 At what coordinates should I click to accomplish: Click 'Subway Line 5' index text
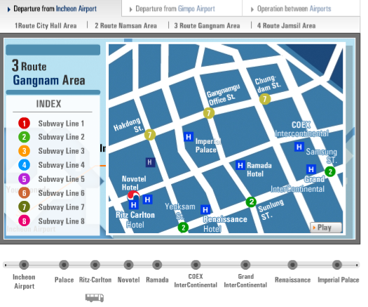click(61, 179)
